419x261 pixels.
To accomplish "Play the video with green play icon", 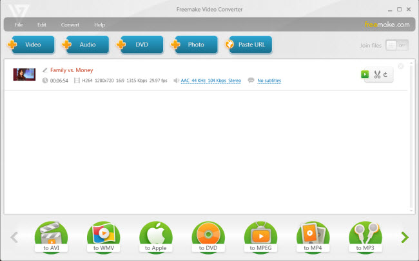I will click(365, 74).
